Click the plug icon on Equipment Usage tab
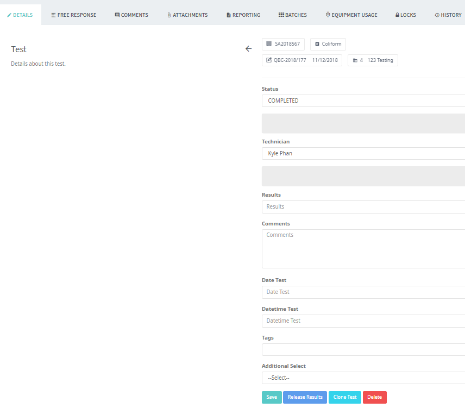This screenshot has width=465, height=408. 328,15
